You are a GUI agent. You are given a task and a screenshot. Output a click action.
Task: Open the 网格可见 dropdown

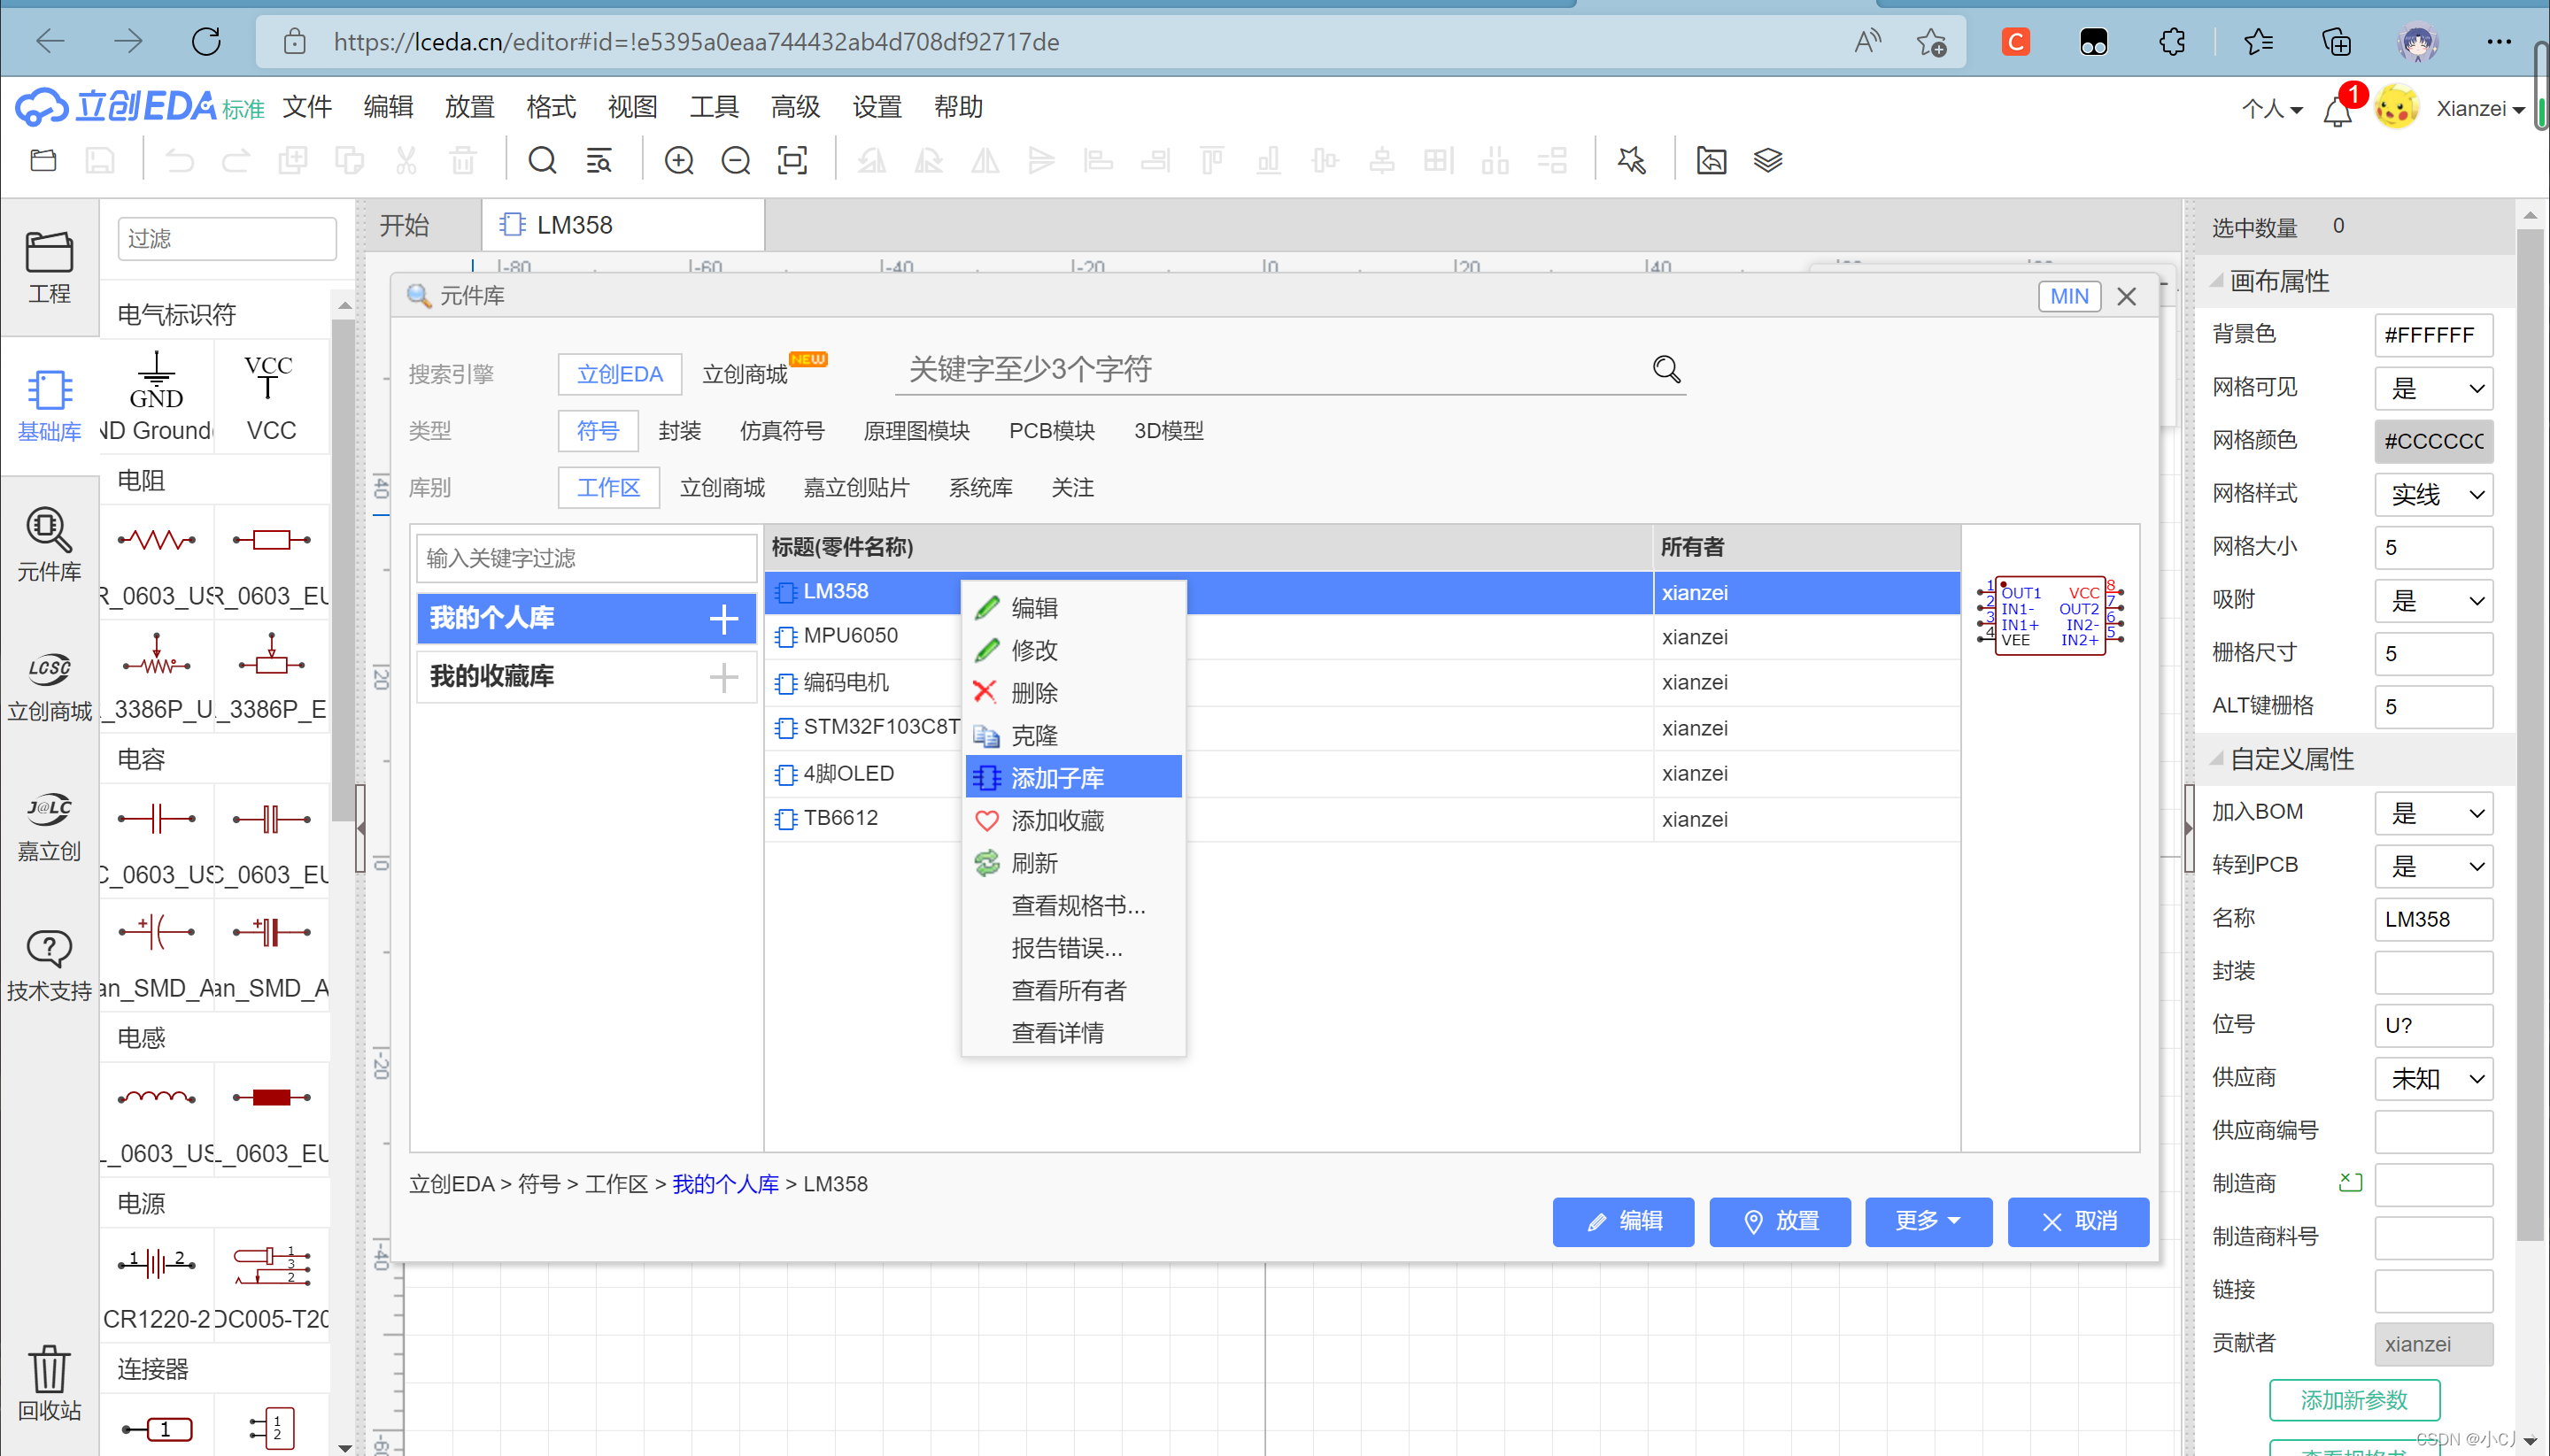[x=2433, y=388]
